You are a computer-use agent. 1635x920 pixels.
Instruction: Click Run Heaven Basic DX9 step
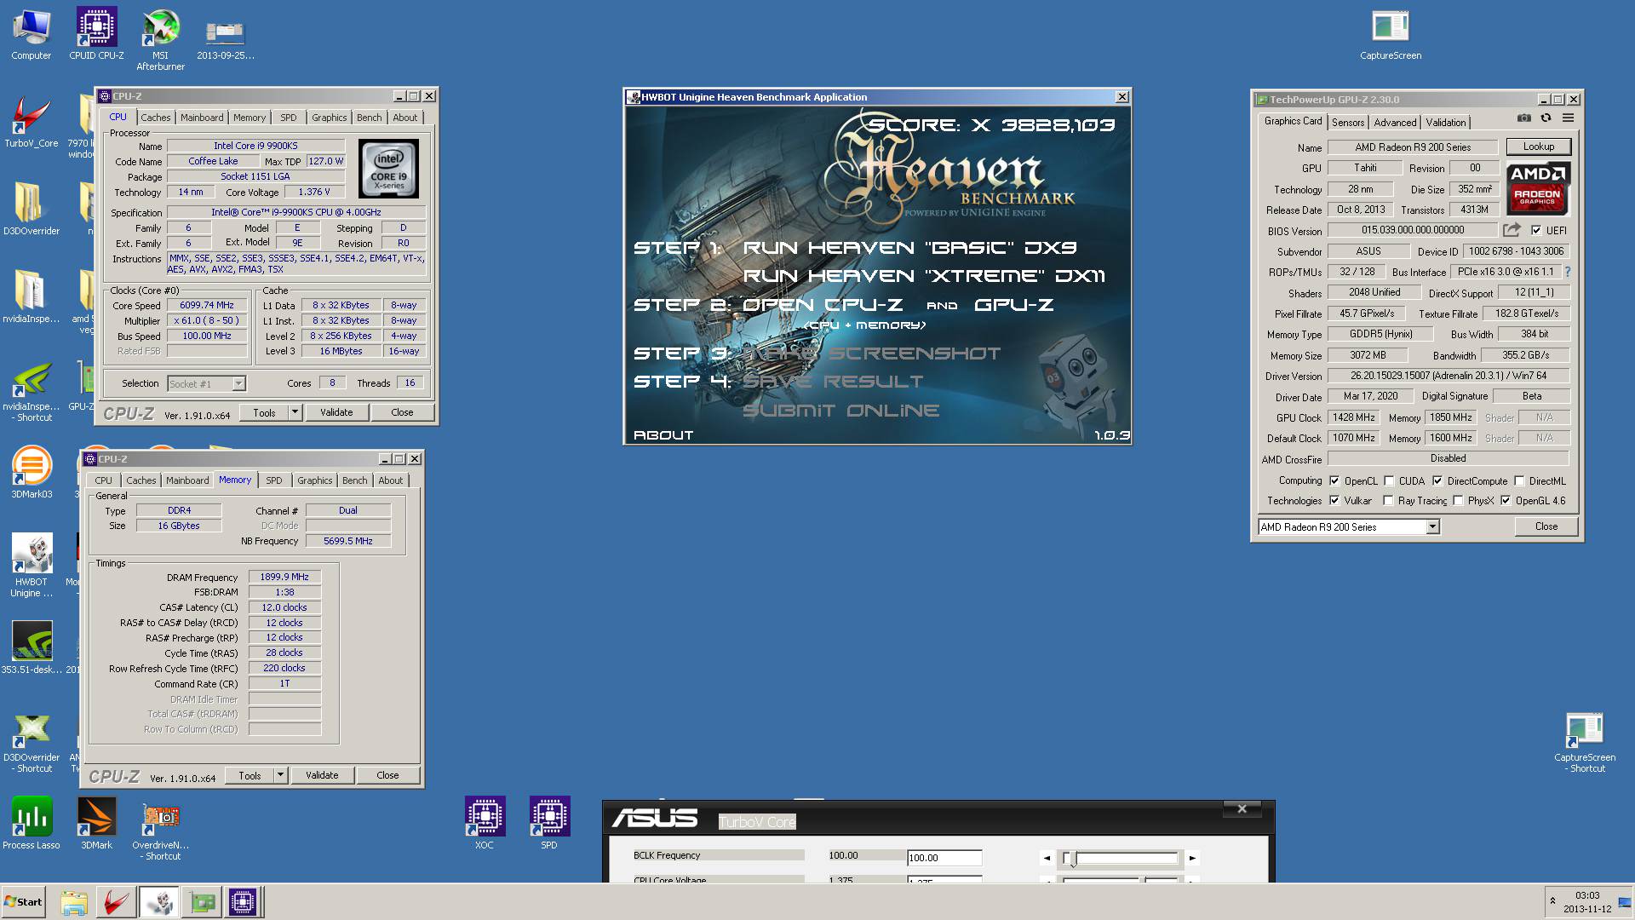pos(909,248)
